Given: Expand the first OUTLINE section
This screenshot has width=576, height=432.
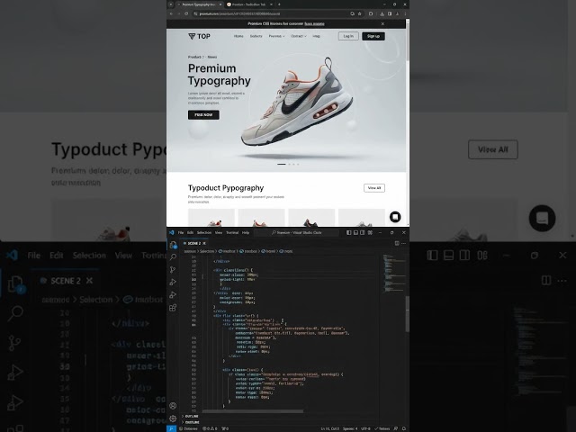Looking at the screenshot, I should coord(190,416).
